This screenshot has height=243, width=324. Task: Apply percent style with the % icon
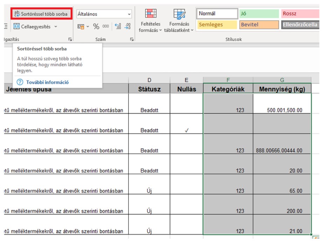coord(96,27)
